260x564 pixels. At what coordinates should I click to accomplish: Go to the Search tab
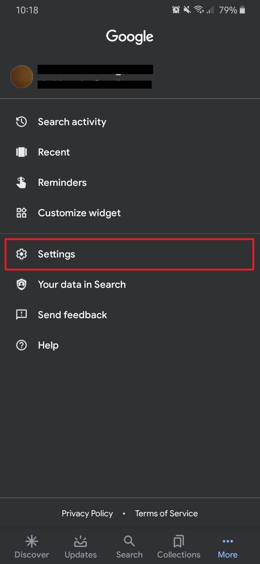pyautogui.click(x=129, y=547)
